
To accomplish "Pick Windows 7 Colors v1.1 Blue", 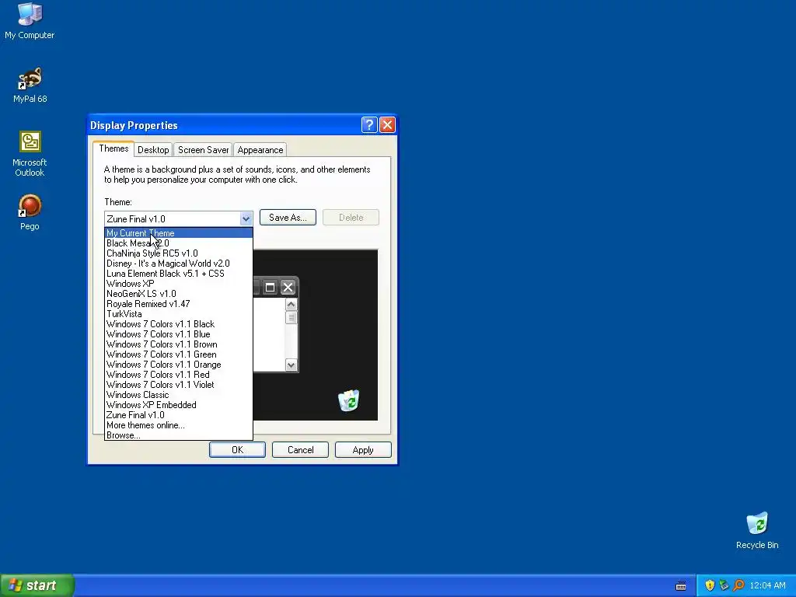I will point(179,334).
